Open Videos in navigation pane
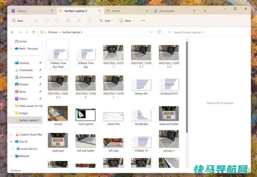Image resolution: width=257 pixels, height=177 pixels. pyautogui.click(x=21, y=99)
